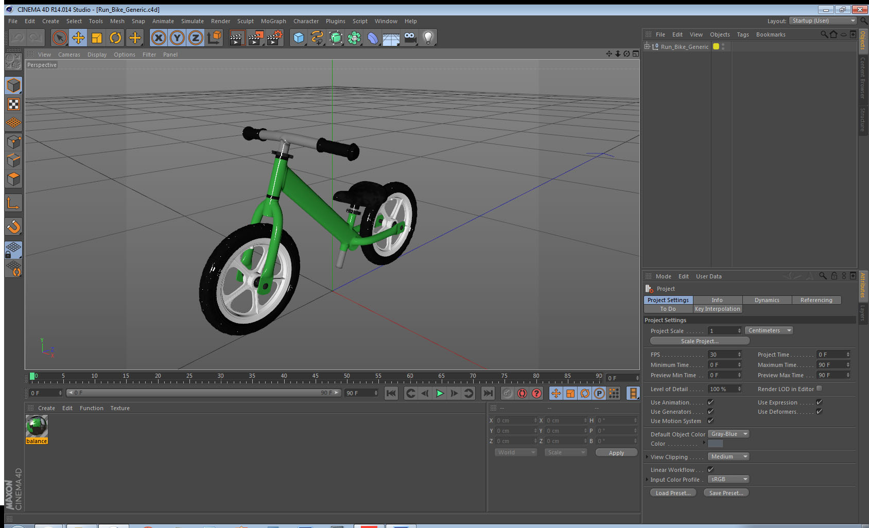Open material manager Texture menu

tap(120, 408)
